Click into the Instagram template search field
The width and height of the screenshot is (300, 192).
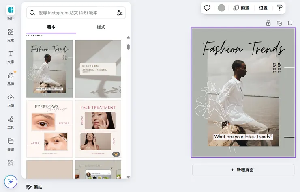pos(76,13)
